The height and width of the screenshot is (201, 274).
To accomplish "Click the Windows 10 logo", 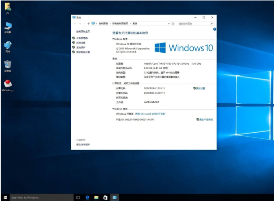I will [184, 48].
